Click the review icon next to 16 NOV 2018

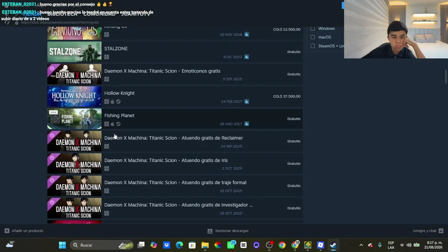(x=247, y=34)
